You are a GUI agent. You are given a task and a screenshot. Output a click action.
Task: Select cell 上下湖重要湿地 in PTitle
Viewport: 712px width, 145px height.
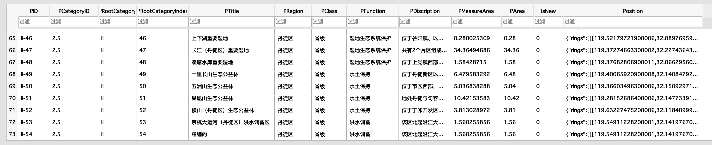coord(209,38)
